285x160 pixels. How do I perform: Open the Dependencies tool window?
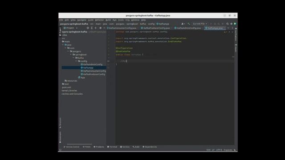(x=150, y=147)
